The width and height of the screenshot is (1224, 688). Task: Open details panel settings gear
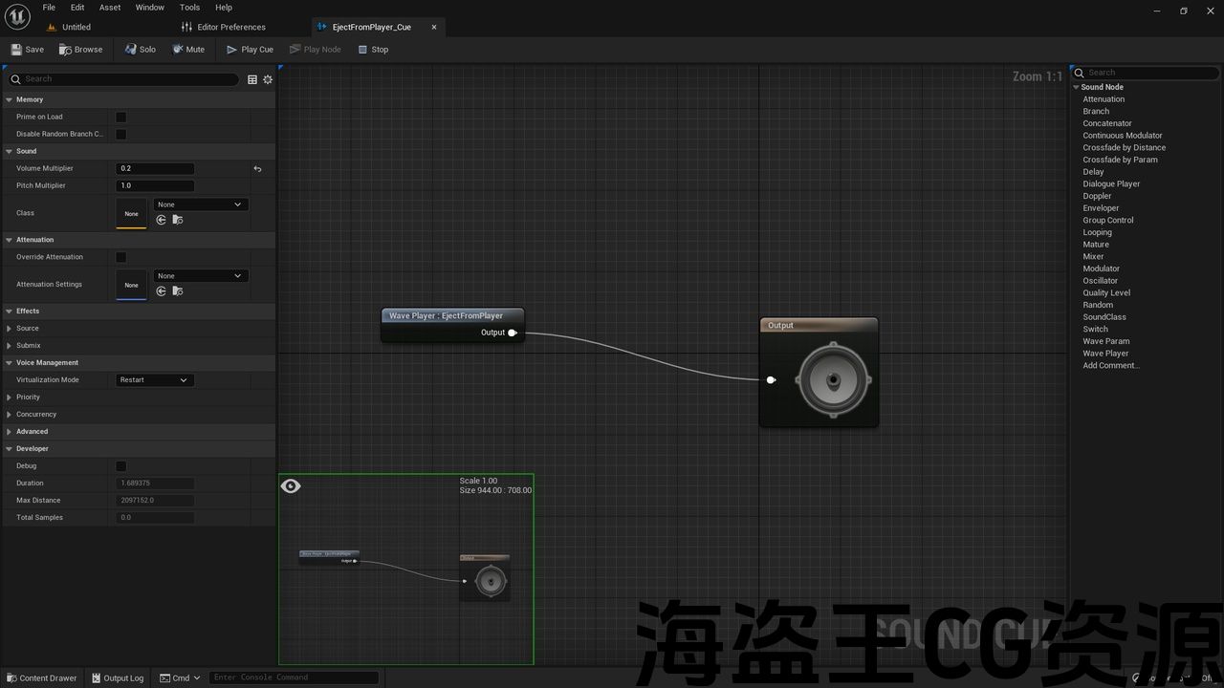click(x=268, y=79)
